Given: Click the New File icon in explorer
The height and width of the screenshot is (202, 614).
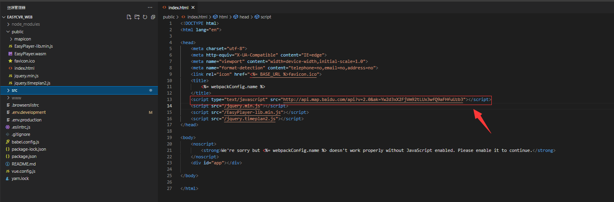Looking at the screenshot, I should (129, 17).
